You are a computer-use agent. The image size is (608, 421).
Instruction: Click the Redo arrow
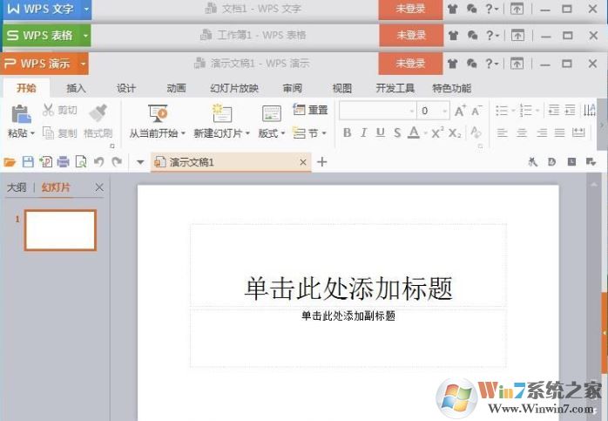tap(117, 162)
